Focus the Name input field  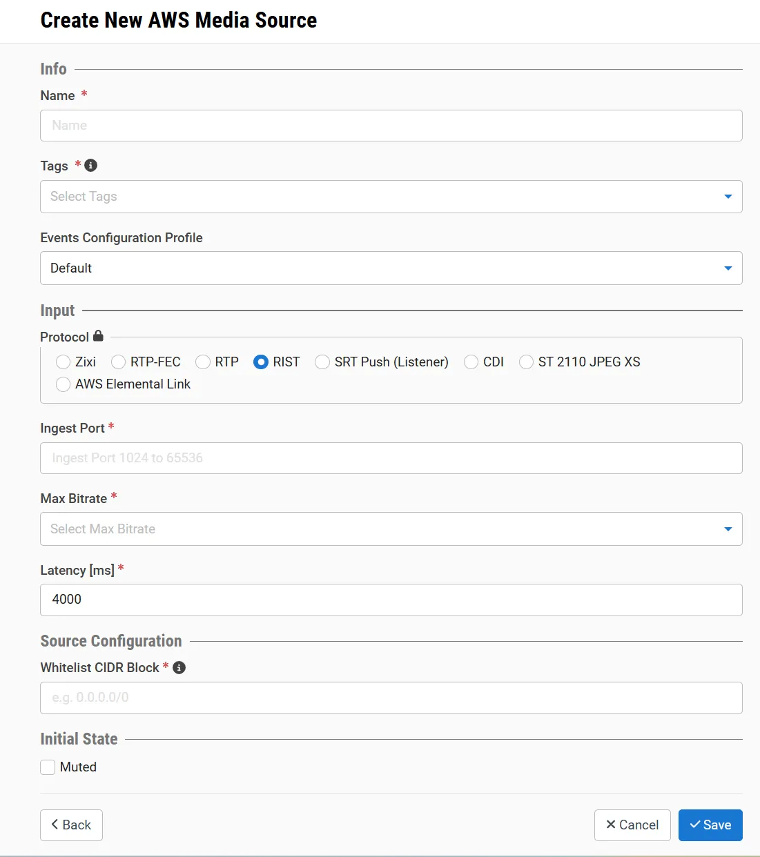[391, 126]
